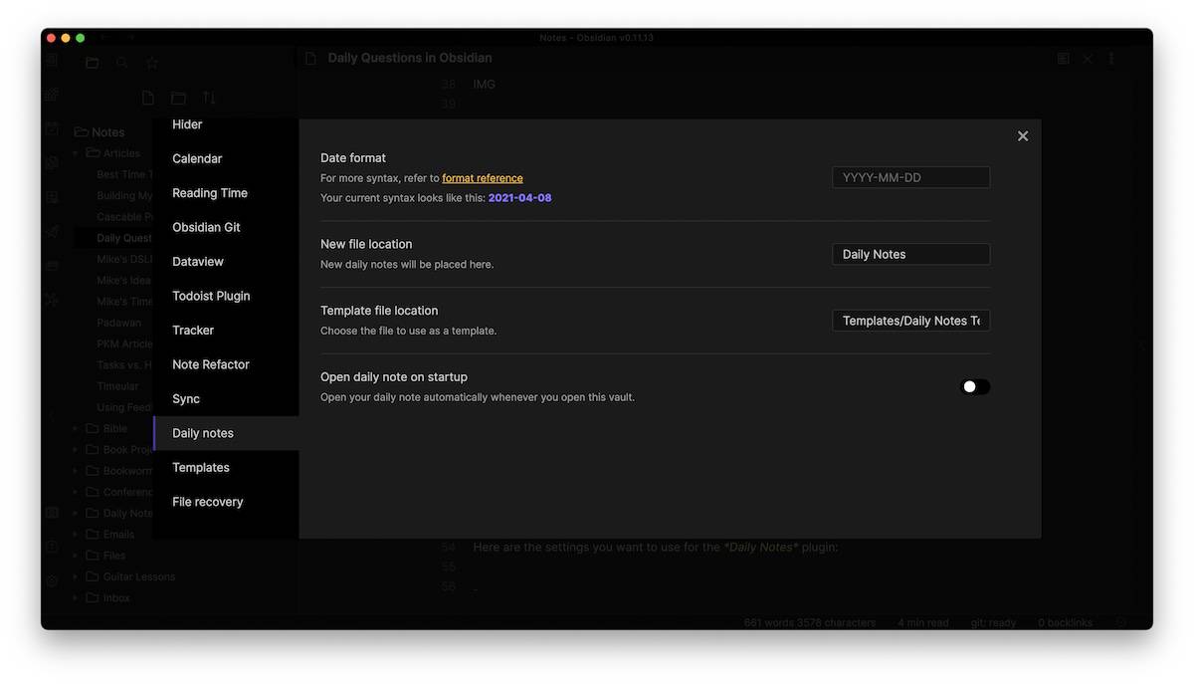Click the close pane X in note header
The image size is (1194, 684).
coord(1088,59)
